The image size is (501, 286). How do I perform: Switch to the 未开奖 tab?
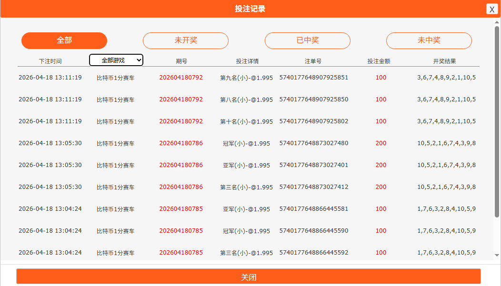[x=186, y=40]
